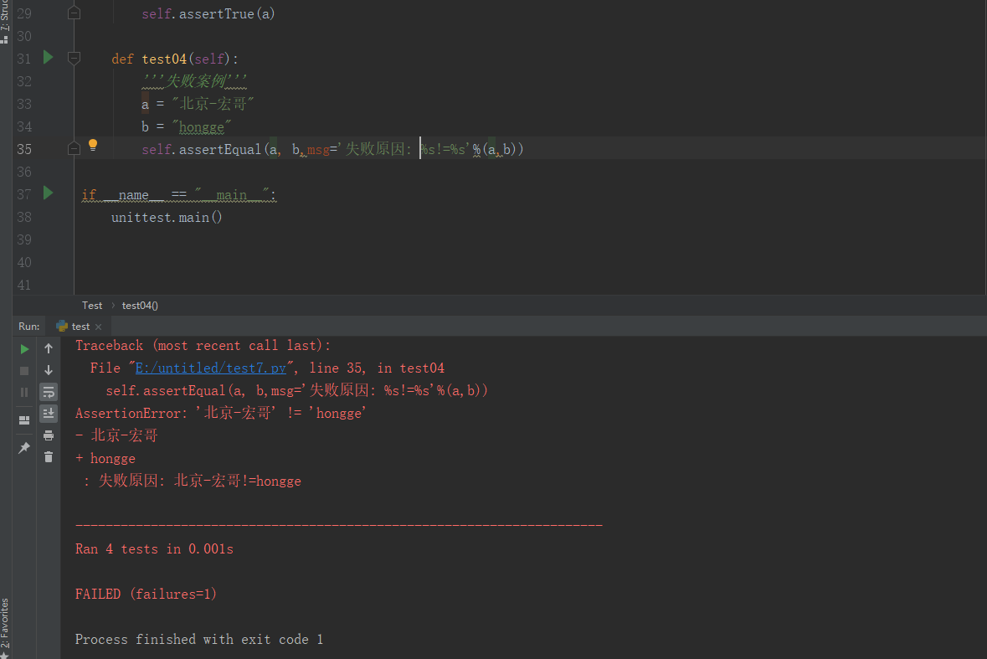Open the yellow lightbulb quick-fix on line 35
This screenshot has width=987, height=659.
click(93, 146)
